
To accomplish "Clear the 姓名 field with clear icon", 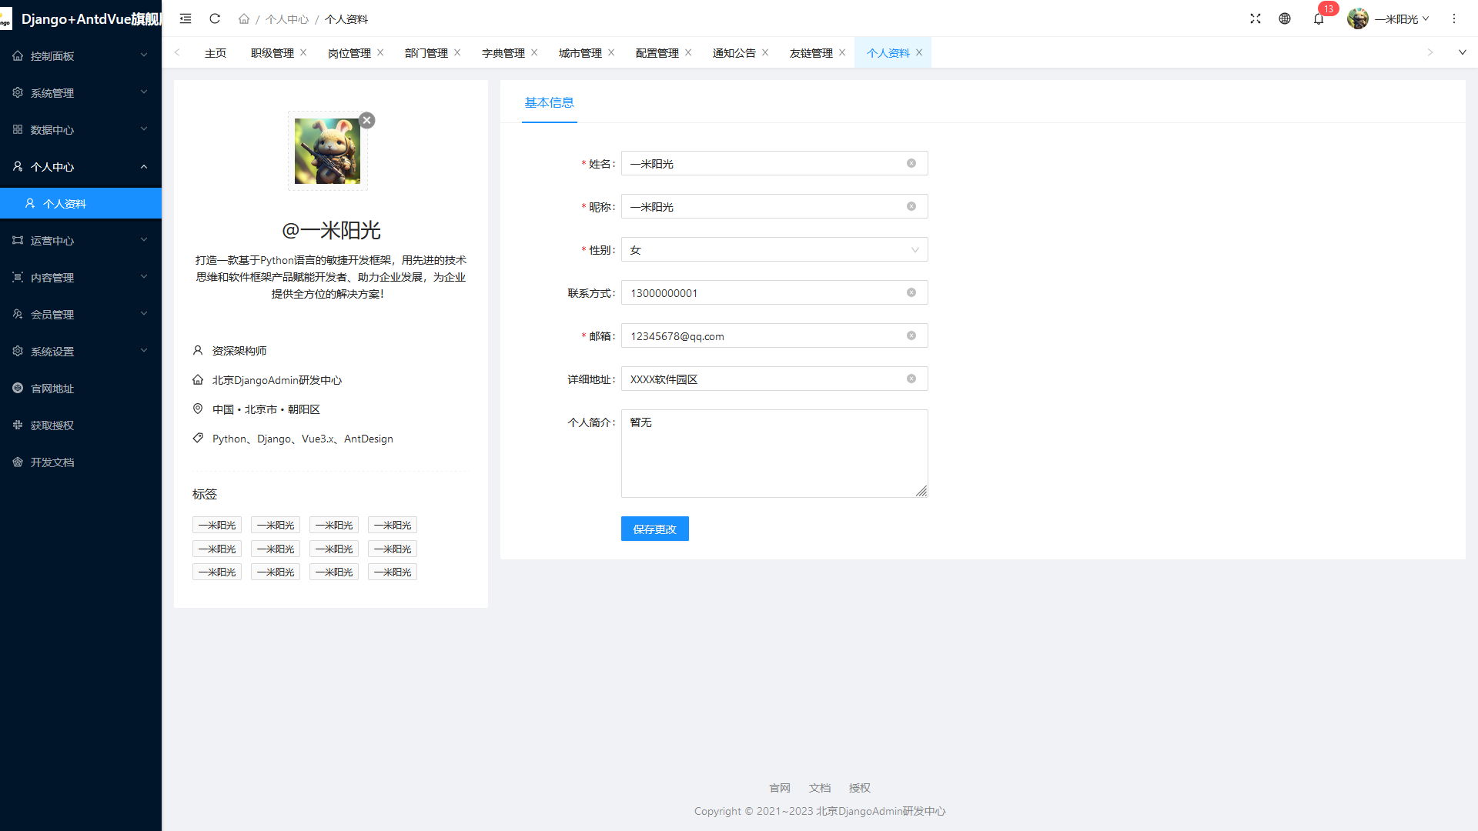I will pyautogui.click(x=911, y=163).
